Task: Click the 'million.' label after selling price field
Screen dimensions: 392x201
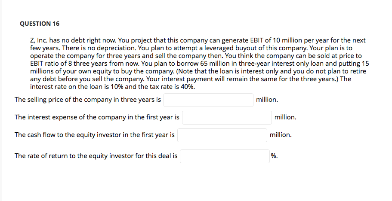Action: [267, 100]
